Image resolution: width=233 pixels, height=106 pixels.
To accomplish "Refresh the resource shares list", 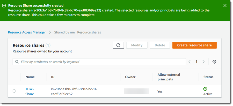I will tap(118, 45).
